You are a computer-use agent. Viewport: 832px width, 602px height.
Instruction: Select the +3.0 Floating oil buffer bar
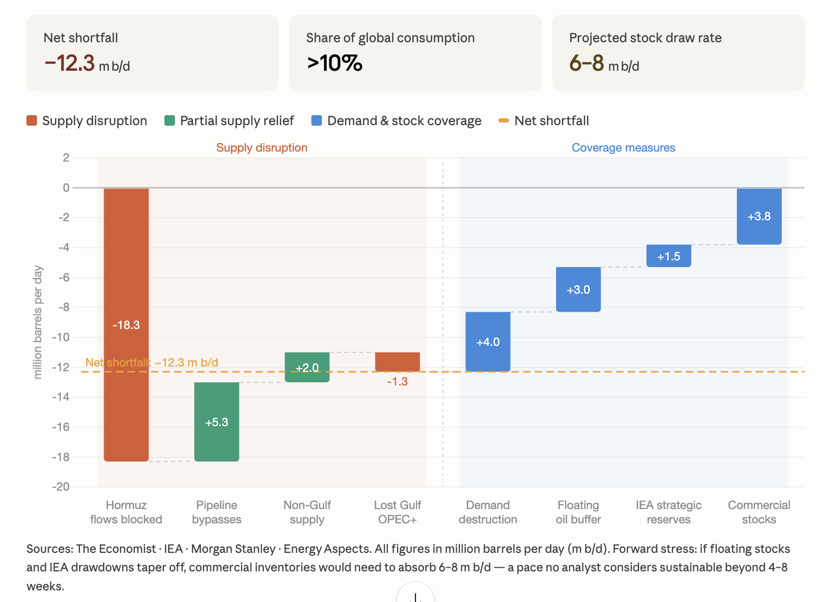[x=578, y=289]
